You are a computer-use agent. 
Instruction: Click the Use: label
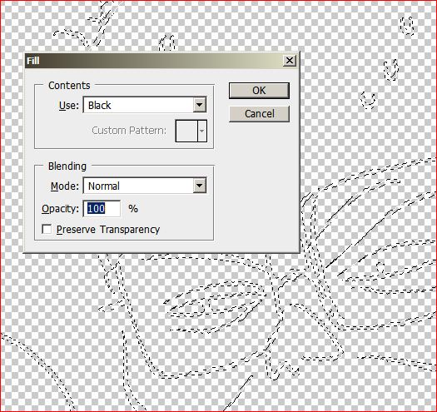[69, 106]
